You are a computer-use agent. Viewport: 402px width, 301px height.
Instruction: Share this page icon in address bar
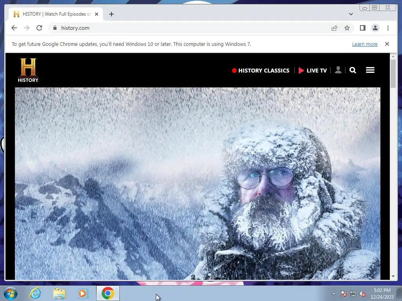tap(334, 28)
